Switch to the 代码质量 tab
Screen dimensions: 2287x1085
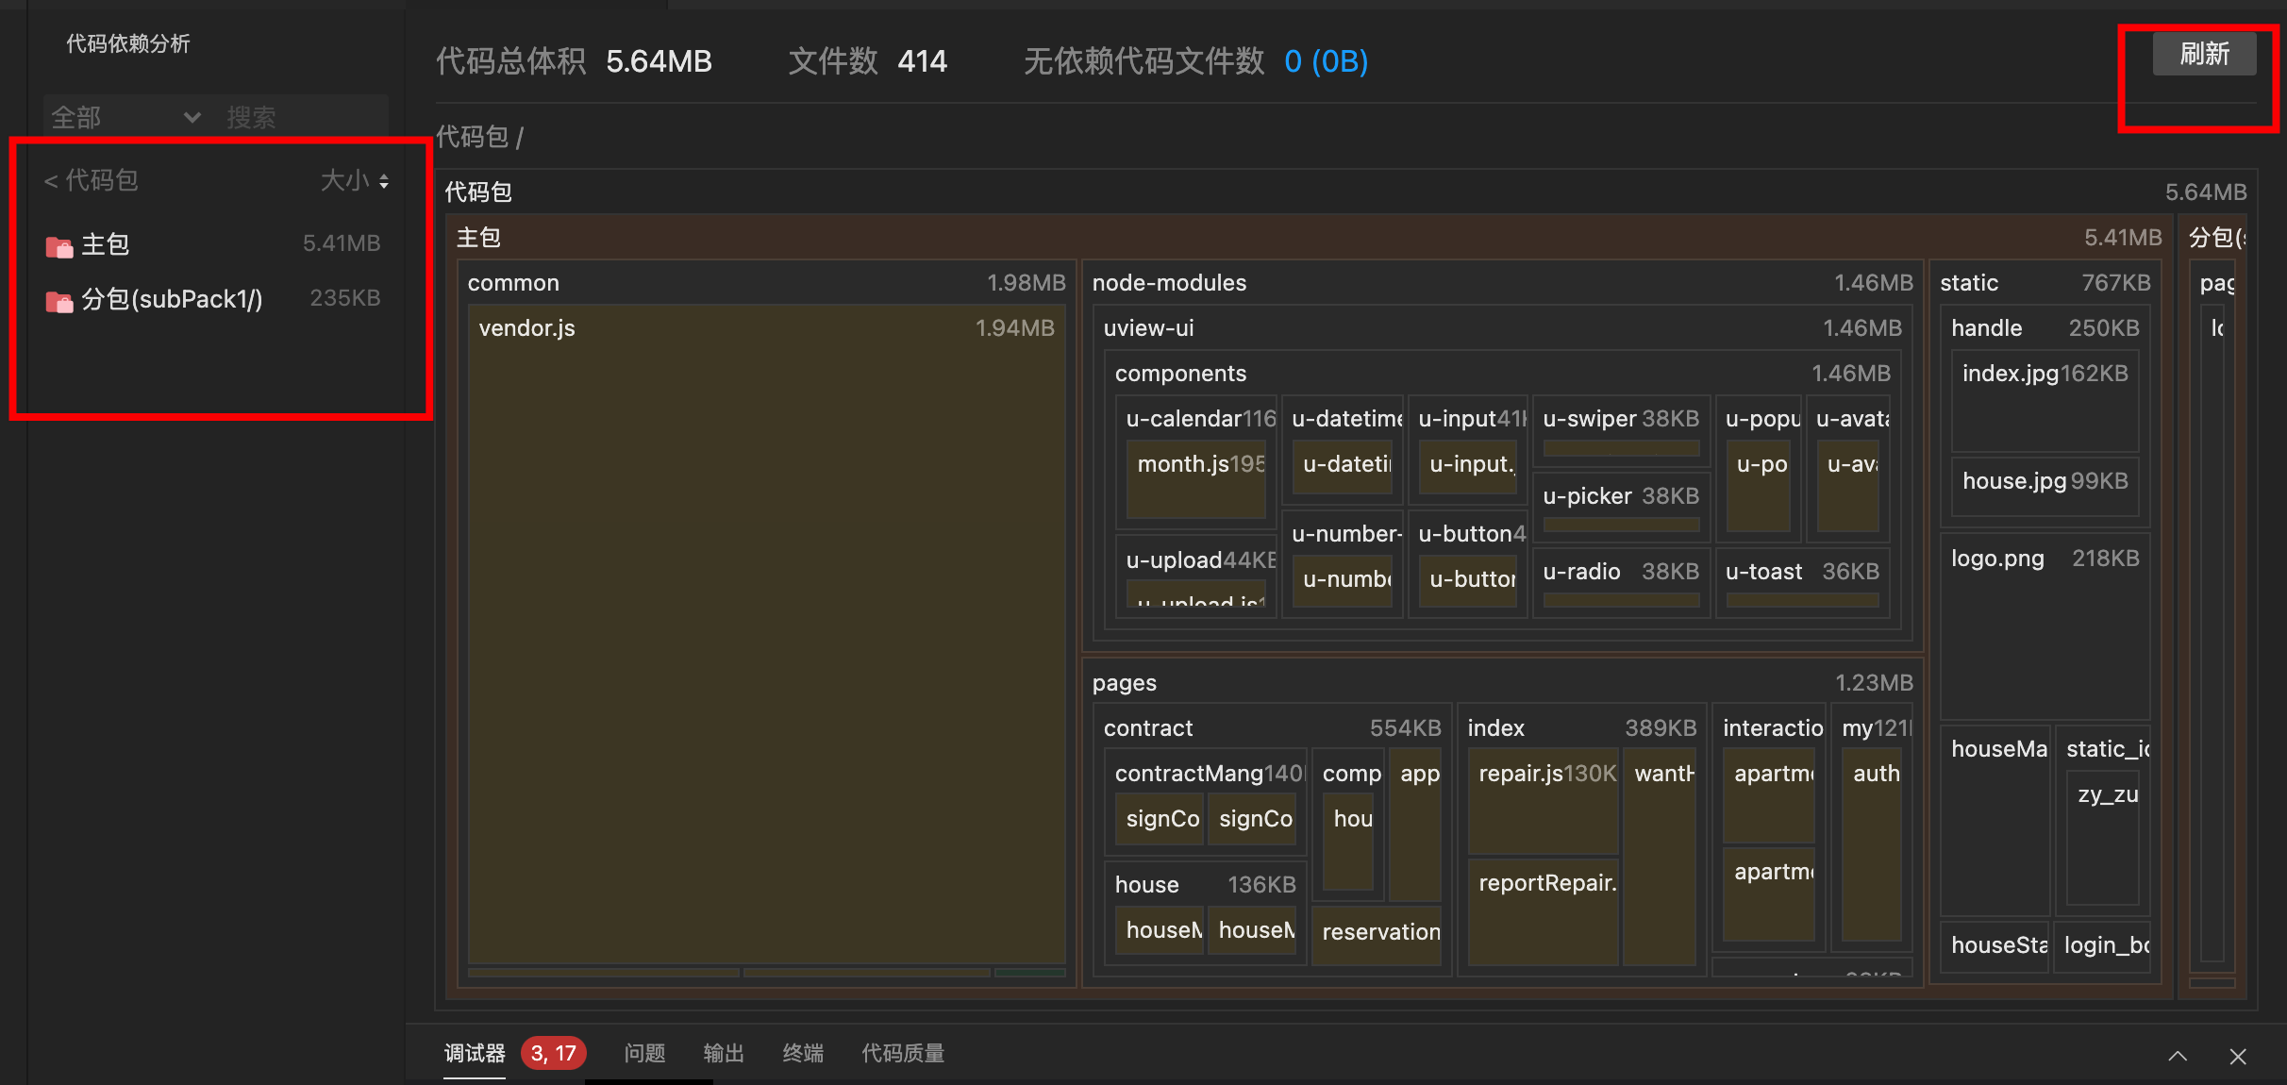pos(903,1053)
